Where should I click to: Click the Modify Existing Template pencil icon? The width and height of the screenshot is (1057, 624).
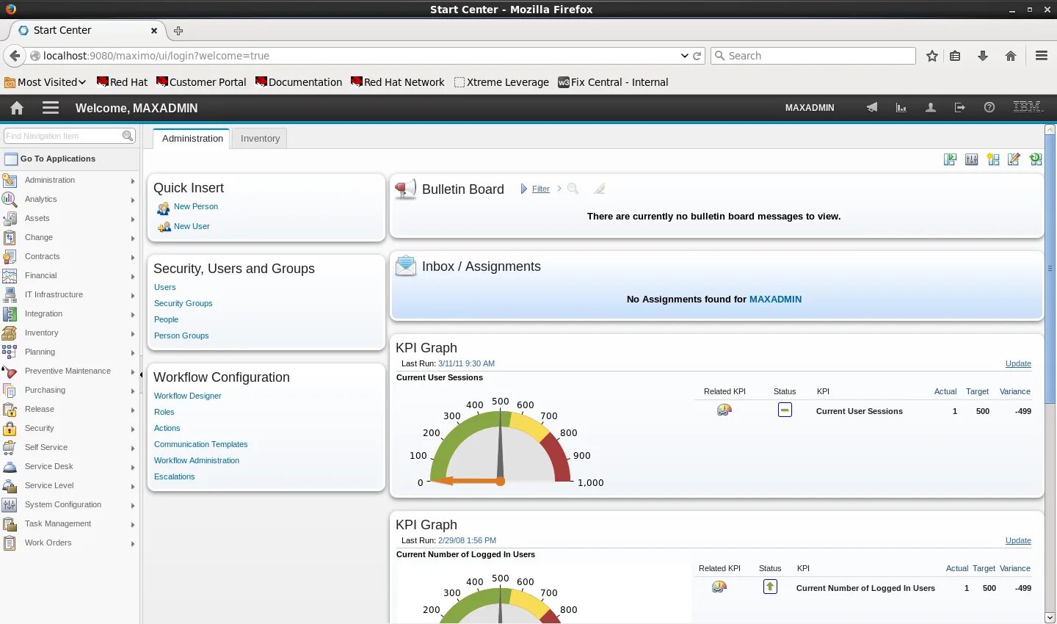tap(1014, 159)
